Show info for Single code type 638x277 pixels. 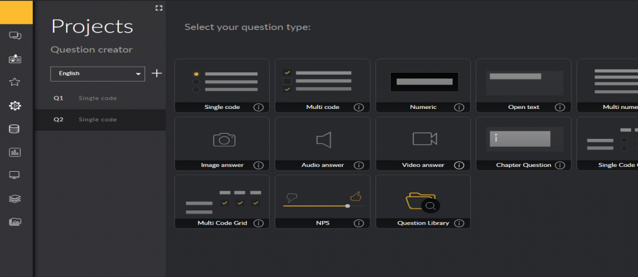259,108
